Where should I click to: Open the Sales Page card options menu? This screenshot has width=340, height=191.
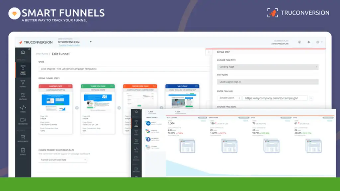(x=197, y=86)
